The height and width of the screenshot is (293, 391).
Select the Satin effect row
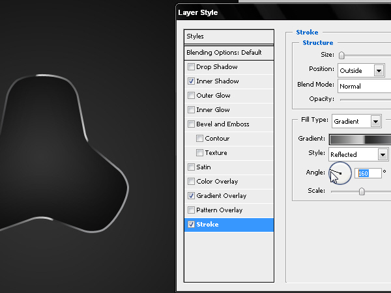point(229,167)
